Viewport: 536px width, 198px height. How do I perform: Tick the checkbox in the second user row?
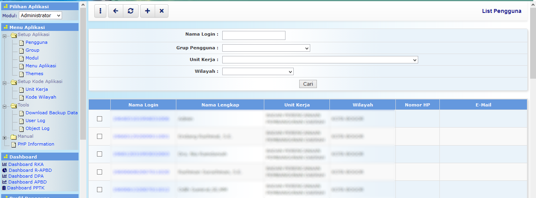(99, 136)
